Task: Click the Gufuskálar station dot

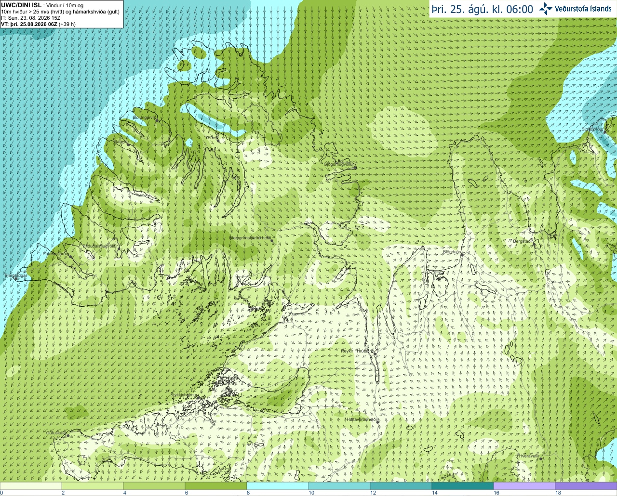Action: point(68,435)
